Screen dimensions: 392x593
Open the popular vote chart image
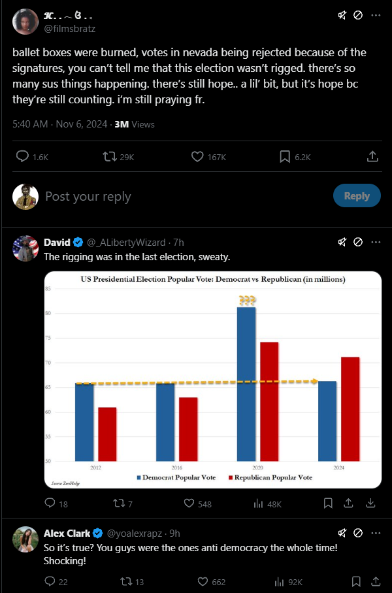click(x=212, y=379)
